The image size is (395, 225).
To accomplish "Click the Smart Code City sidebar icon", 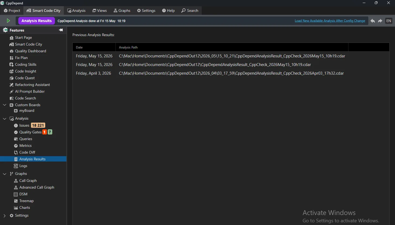I will (11, 44).
